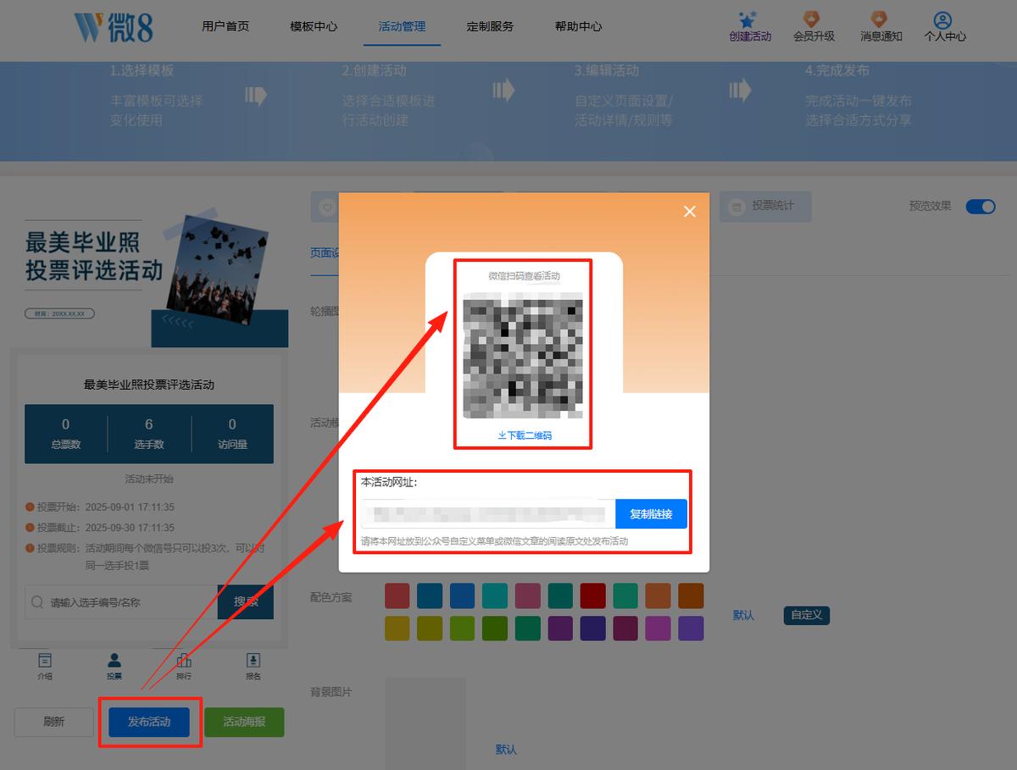Click the WeChat QR code image
This screenshot has height=770, width=1017.
click(523, 355)
